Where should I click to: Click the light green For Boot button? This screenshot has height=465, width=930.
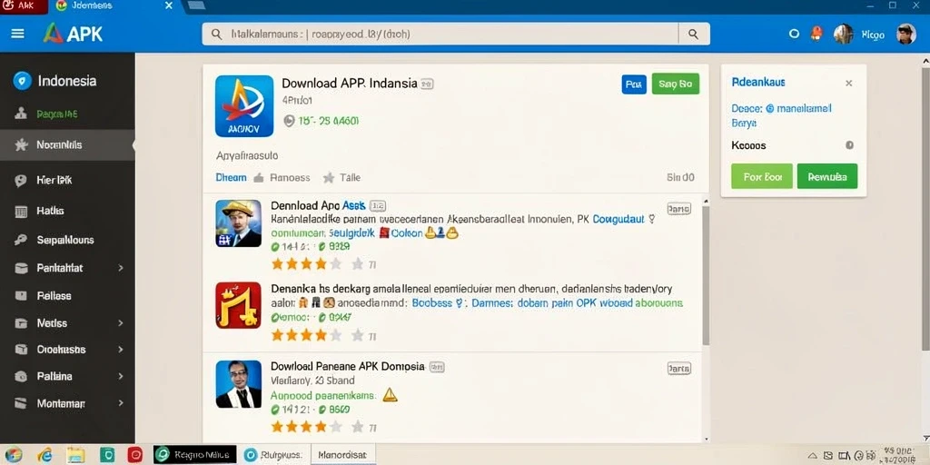pyautogui.click(x=762, y=176)
